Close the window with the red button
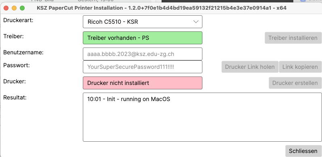Image resolution: width=322 pixels, height=157 pixels. 6,8
